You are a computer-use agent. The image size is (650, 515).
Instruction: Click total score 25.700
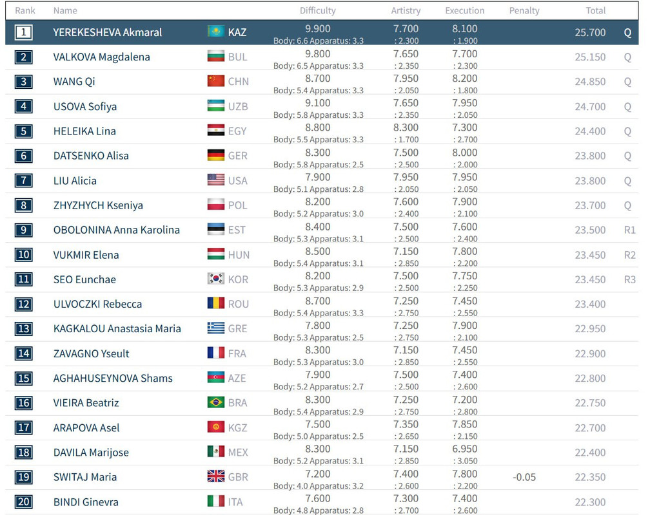tap(590, 32)
